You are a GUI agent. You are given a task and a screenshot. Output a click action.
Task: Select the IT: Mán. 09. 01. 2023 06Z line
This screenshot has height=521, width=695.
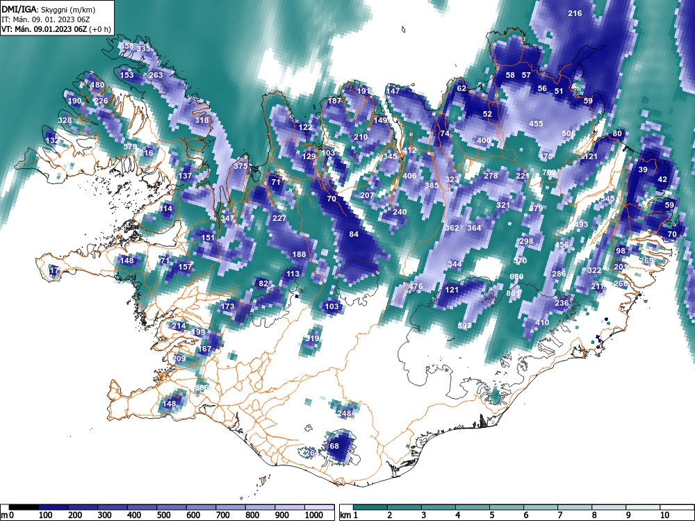(46, 19)
